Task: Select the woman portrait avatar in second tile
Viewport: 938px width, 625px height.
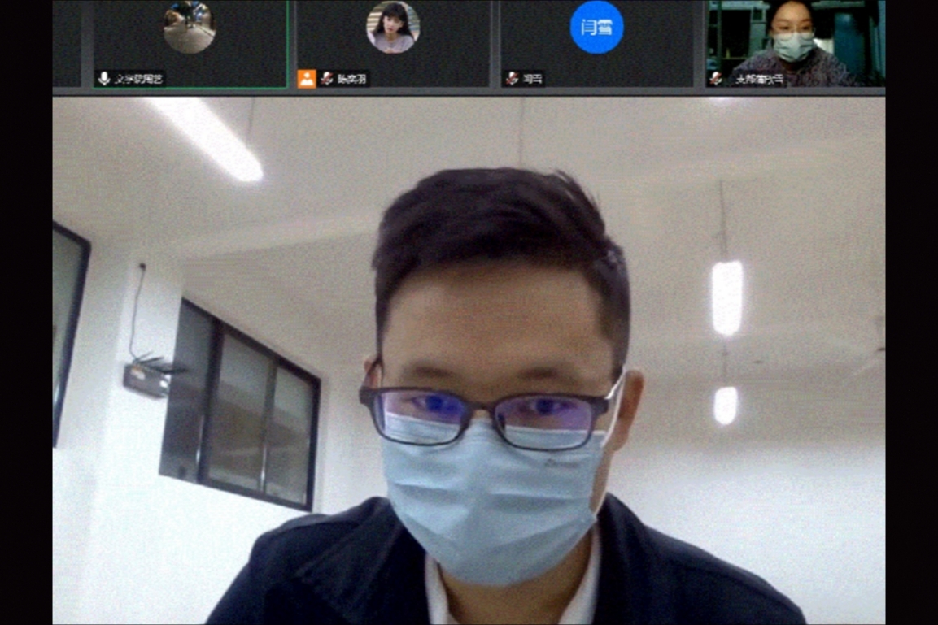Action: tap(393, 27)
